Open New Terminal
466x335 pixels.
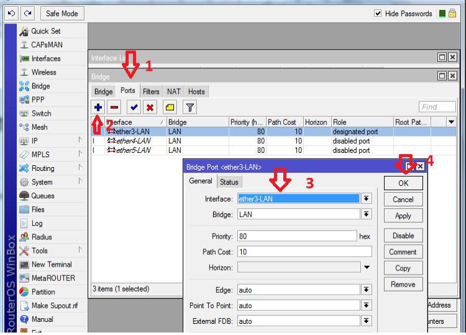52,265
